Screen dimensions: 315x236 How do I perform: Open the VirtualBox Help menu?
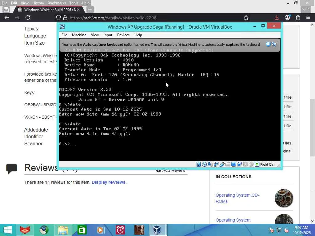click(138, 35)
